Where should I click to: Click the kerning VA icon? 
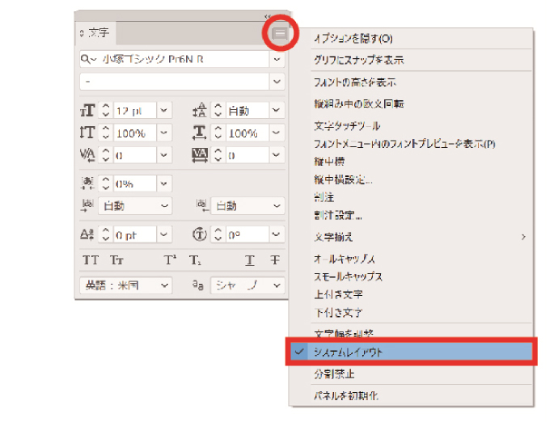tap(87, 154)
